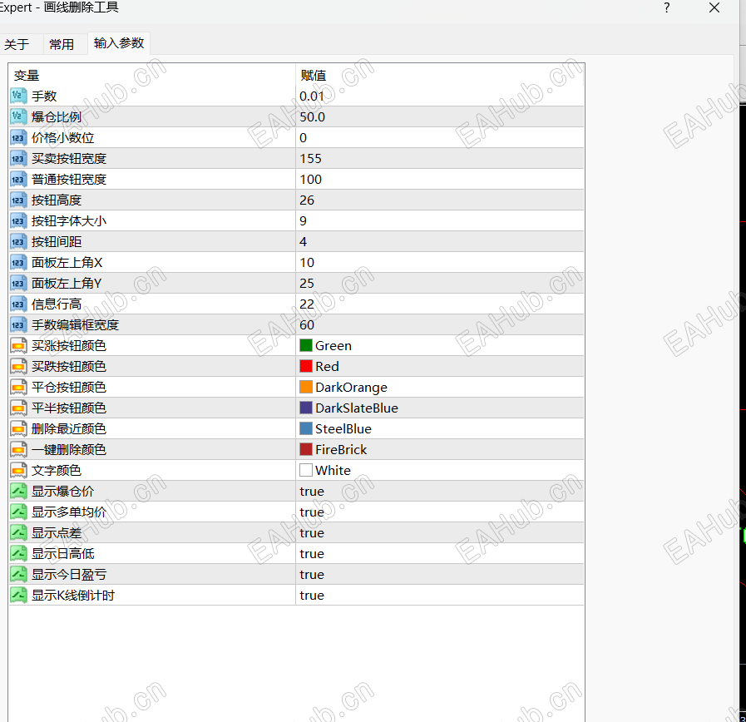Viewport: 746px width, 722px height.
Task: Close the 画线删除工具 dialog
Action: point(714,7)
